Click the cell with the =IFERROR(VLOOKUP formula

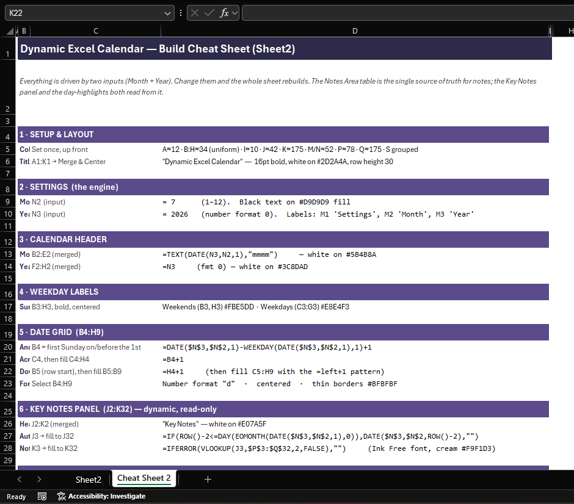(x=355, y=448)
